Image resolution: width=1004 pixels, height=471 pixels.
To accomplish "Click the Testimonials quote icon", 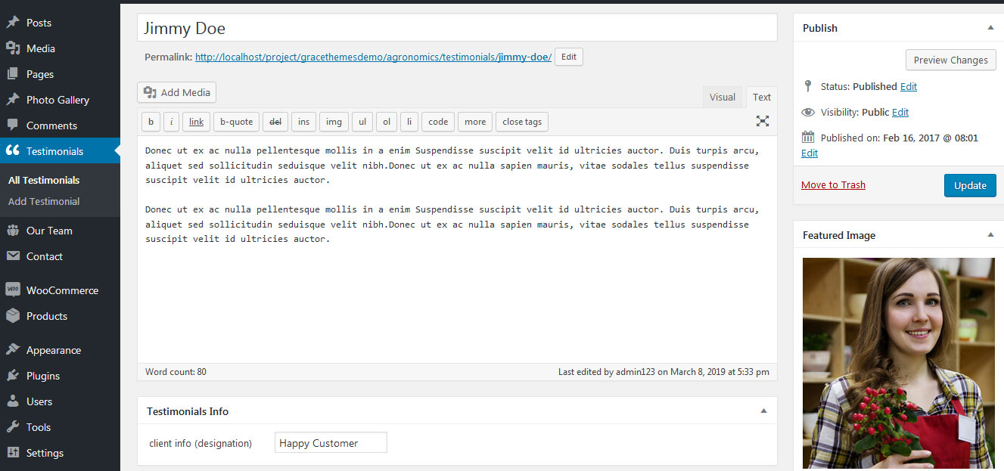I will click(x=13, y=151).
